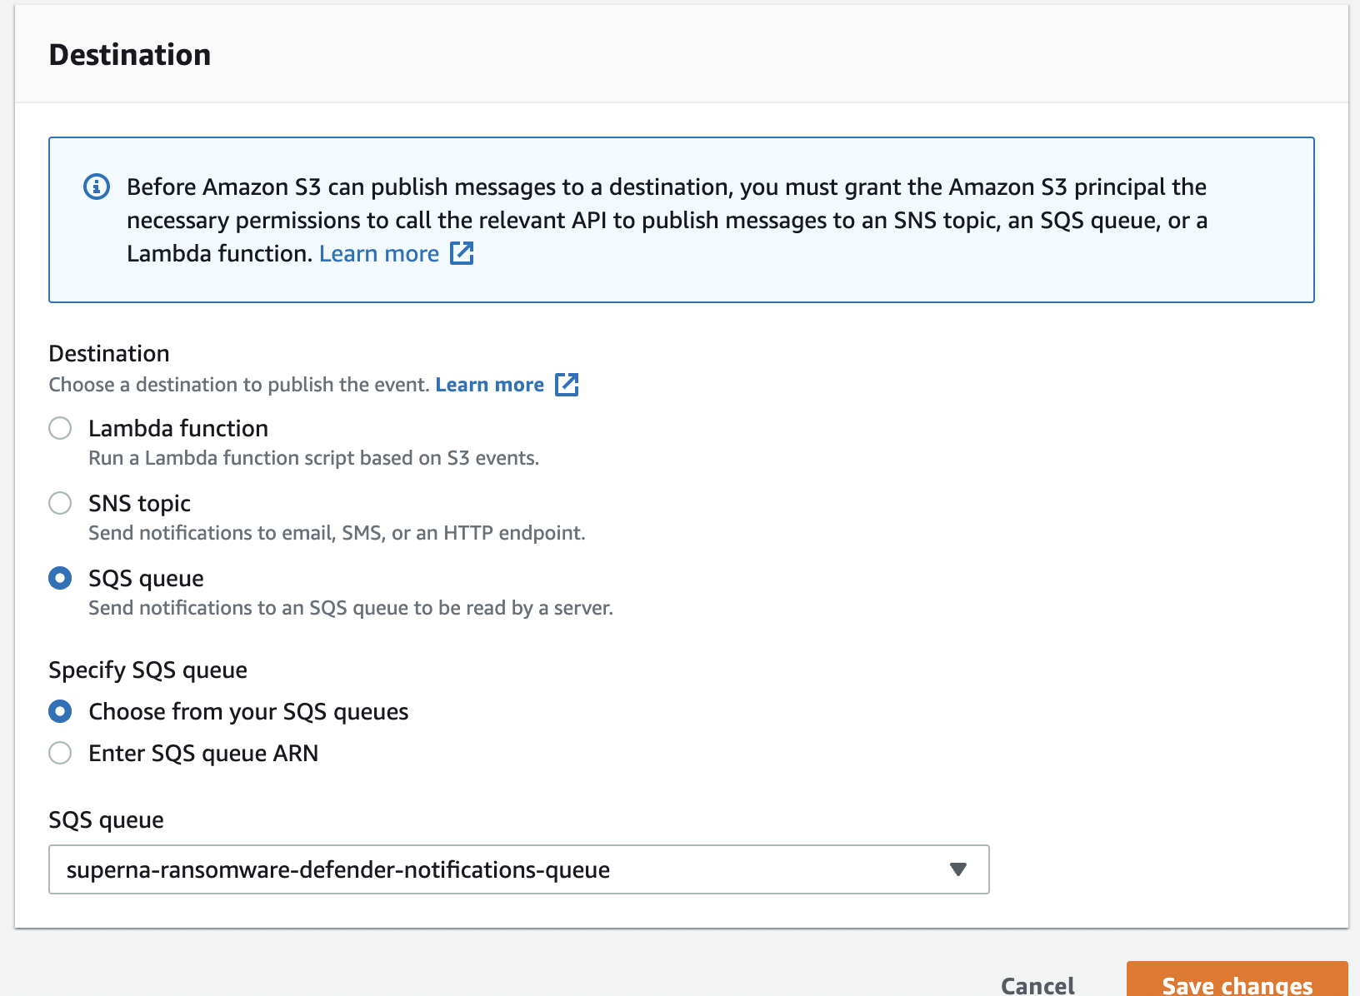Image resolution: width=1360 pixels, height=996 pixels.
Task: Click the blue informational alert box
Action: click(680, 219)
